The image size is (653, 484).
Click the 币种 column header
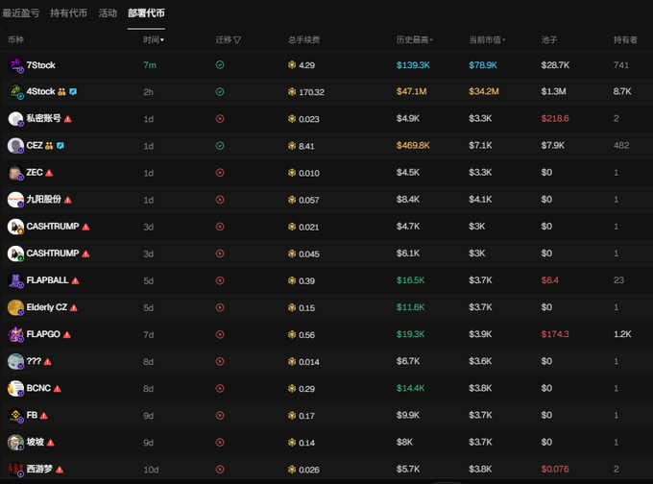coord(15,40)
